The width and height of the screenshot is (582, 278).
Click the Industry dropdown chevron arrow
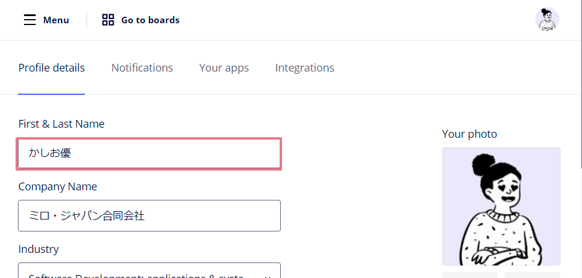(268, 276)
